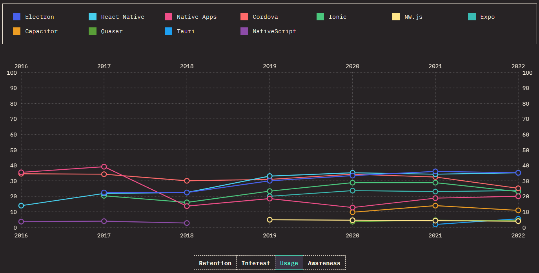Select the Cordova 2017 data point

104,174
